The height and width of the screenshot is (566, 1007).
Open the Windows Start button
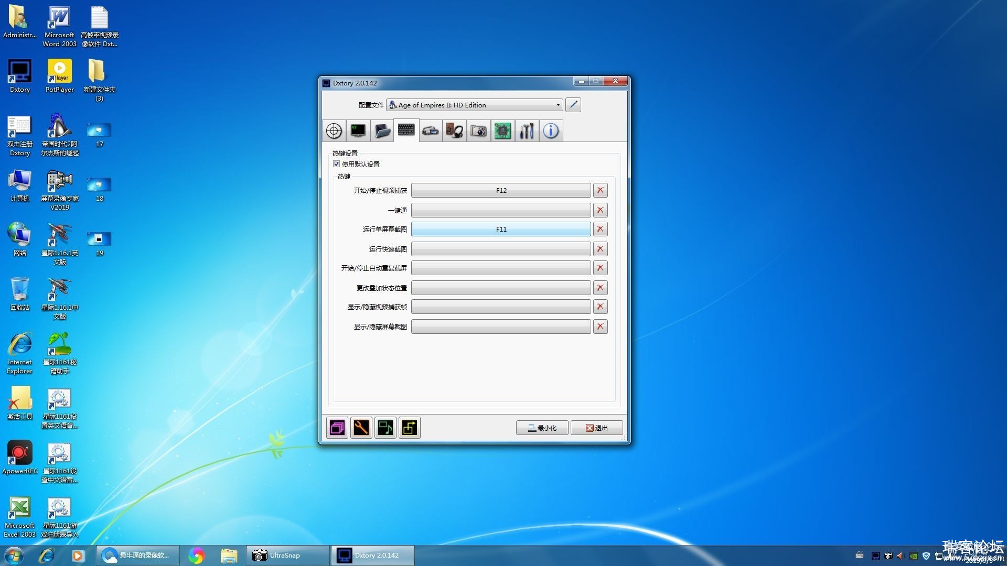(14, 556)
